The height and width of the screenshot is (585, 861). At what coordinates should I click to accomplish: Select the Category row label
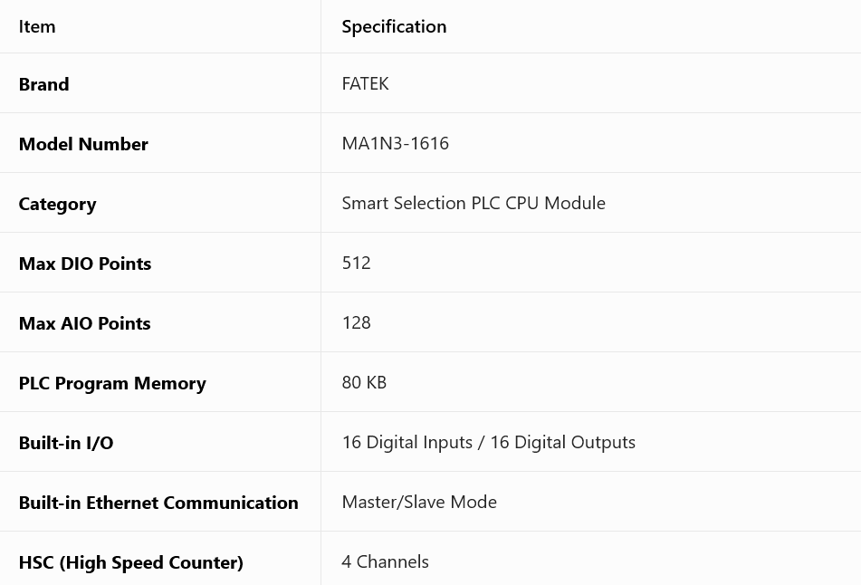(x=58, y=204)
